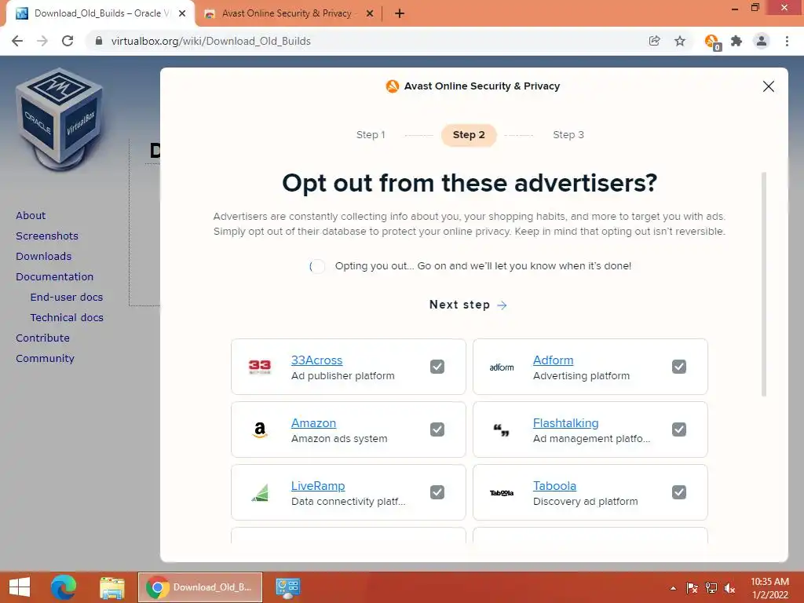
Task: Click the site lock icon in address bar
Action: [x=99, y=41]
